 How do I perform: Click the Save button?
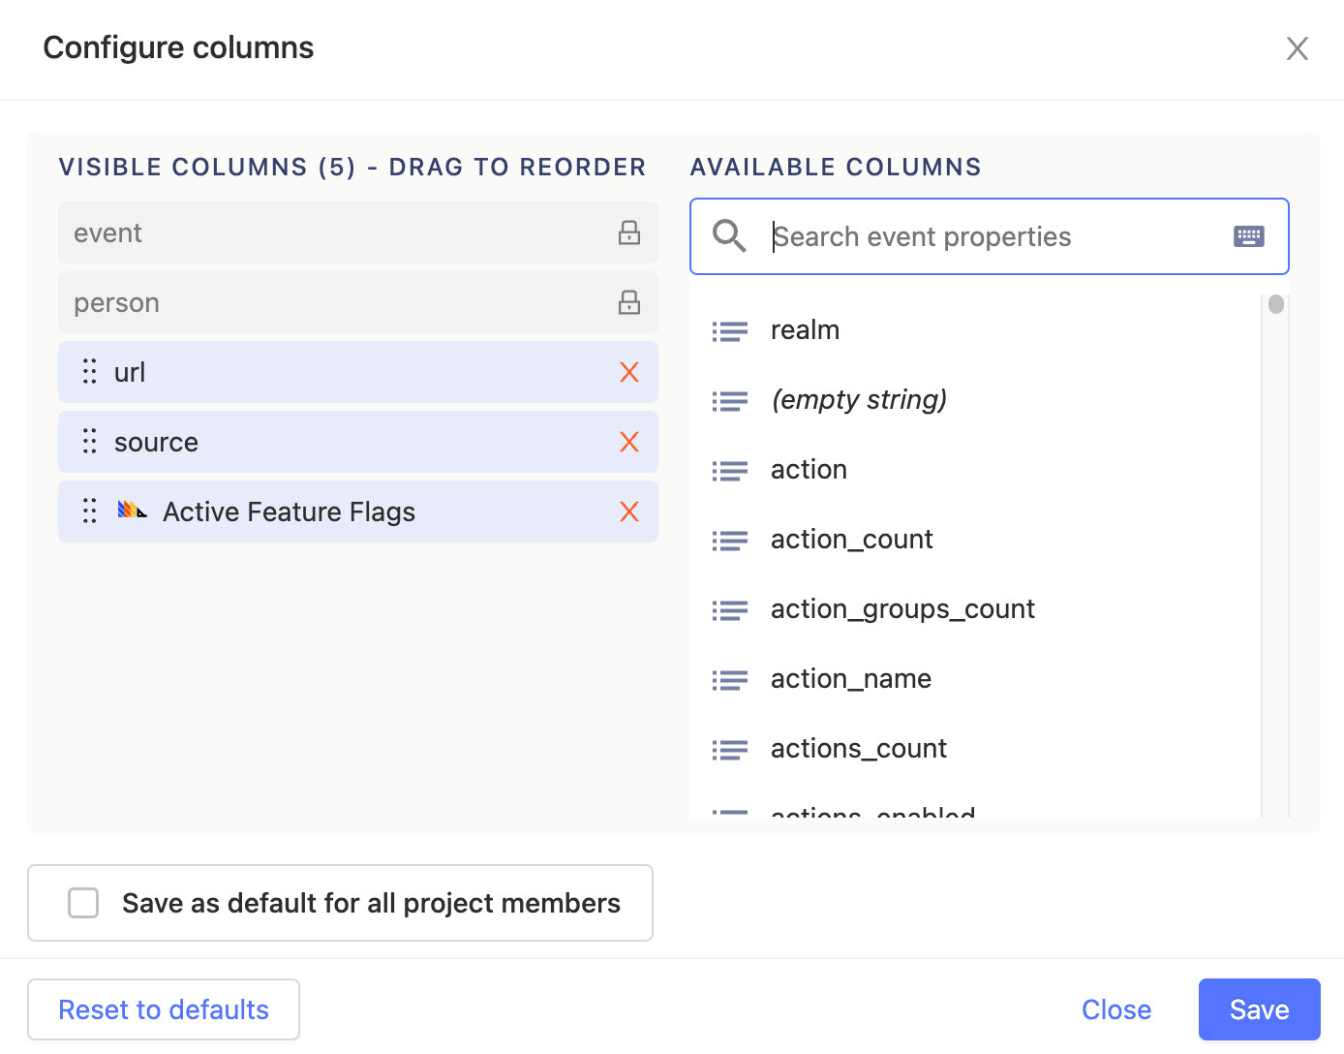click(x=1259, y=1008)
